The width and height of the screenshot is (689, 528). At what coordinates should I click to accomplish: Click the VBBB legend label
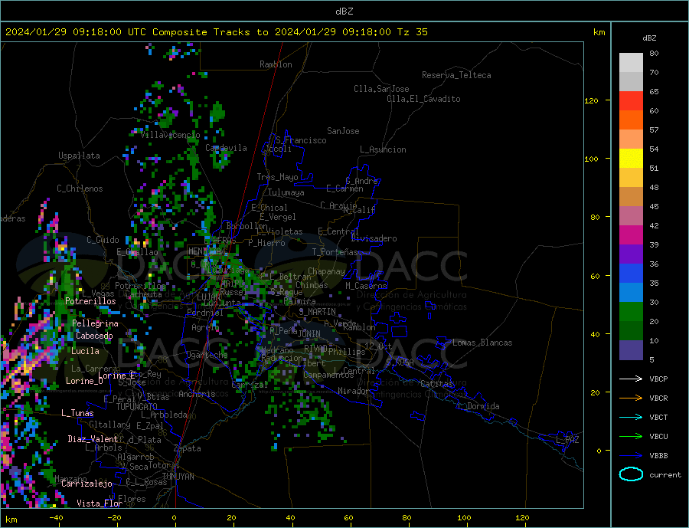point(658,455)
